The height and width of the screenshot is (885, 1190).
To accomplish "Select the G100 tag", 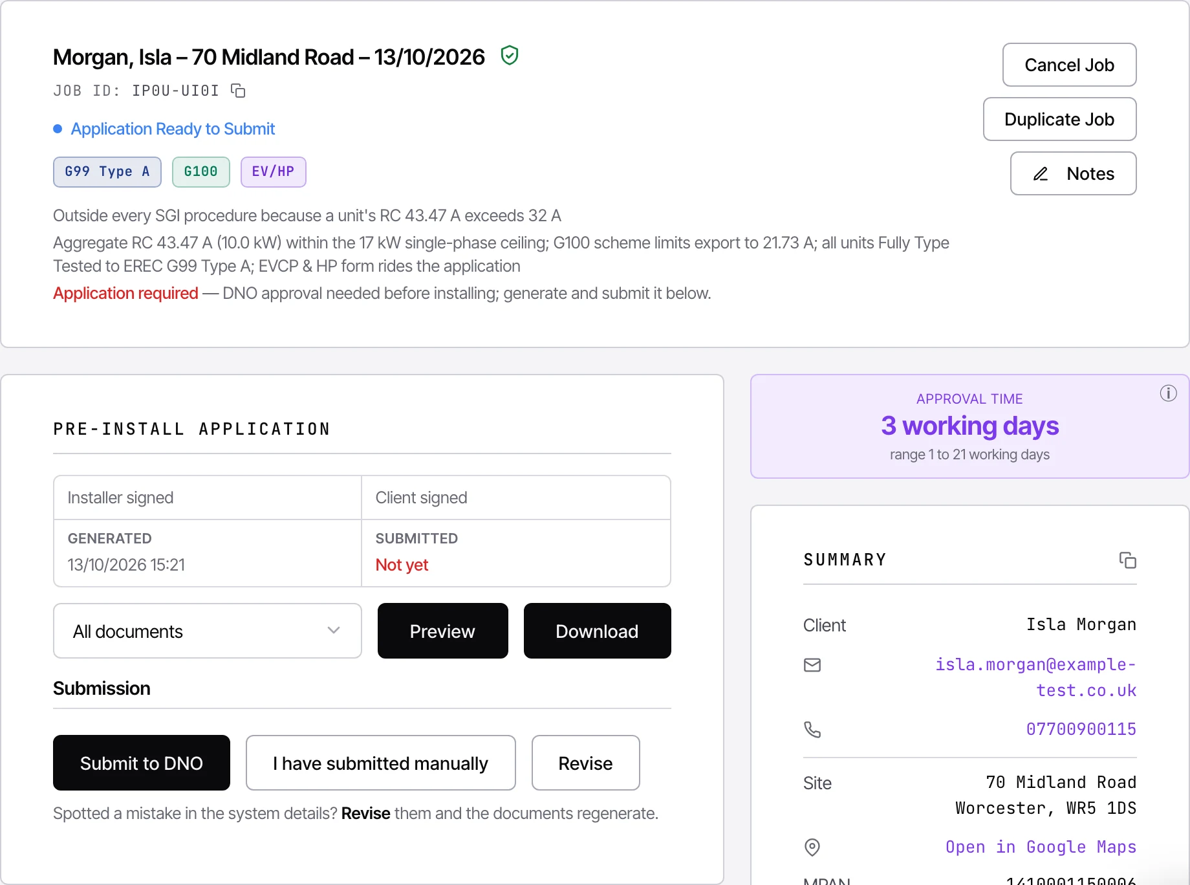I will click(x=200, y=171).
